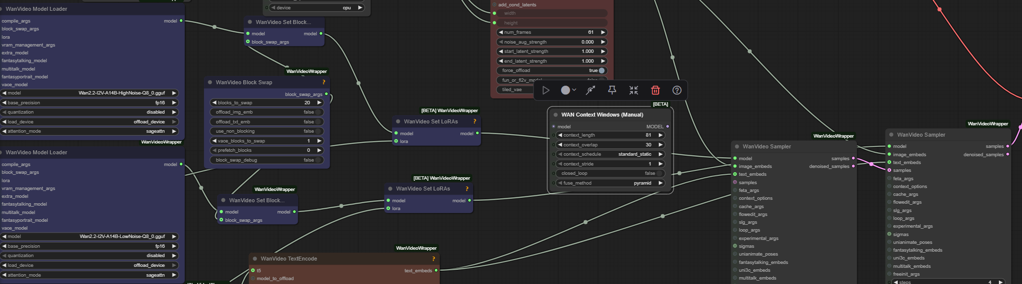Select the WAN Context Windows (Manual) title
1022x284 pixels.
[x=602, y=115]
